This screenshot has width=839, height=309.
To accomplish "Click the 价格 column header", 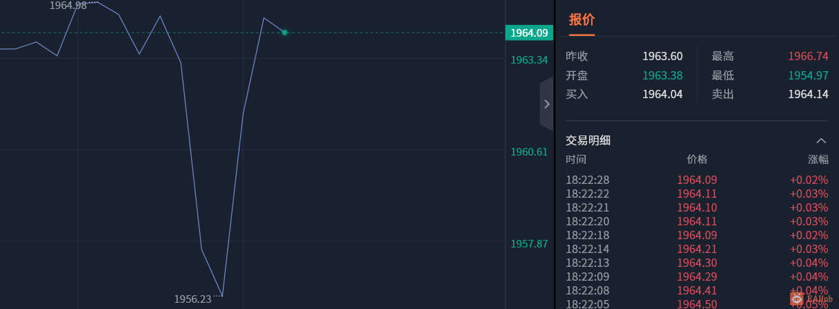I will pos(697,159).
